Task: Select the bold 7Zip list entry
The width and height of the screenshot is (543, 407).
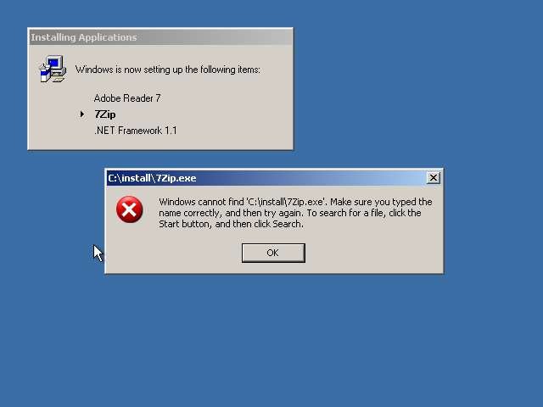Action: pyautogui.click(x=105, y=114)
